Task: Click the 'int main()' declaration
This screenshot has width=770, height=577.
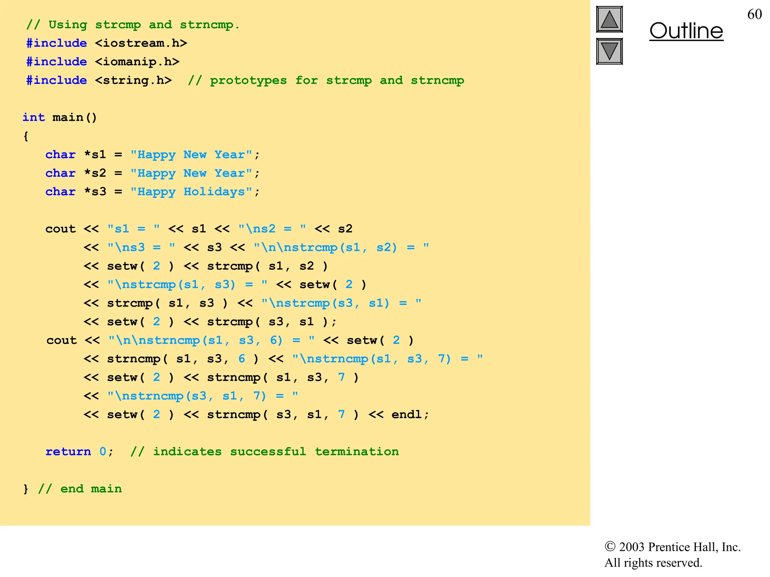Action: [60, 117]
